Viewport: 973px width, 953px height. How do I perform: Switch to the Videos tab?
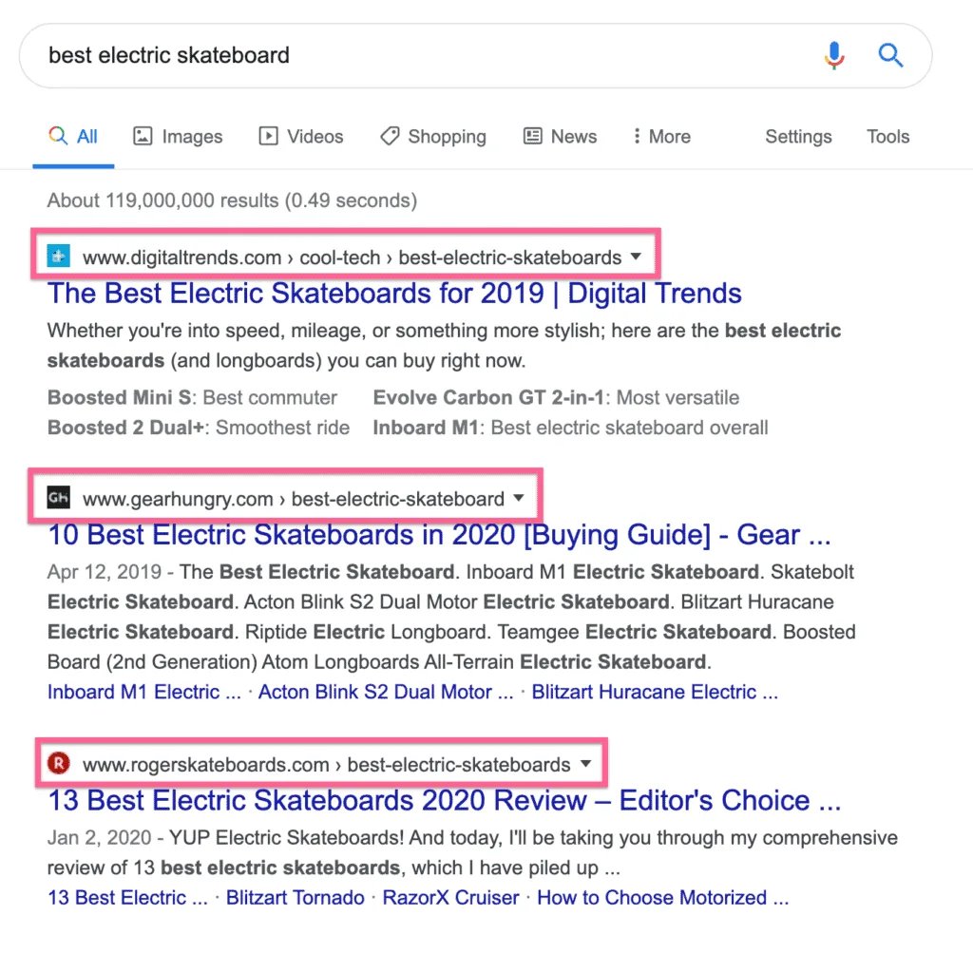[301, 137]
